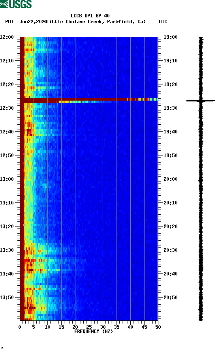The width and height of the screenshot is (218, 352).
Task: Click the dark red event band in the spectrogram
Action: pyautogui.click(x=89, y=101)
